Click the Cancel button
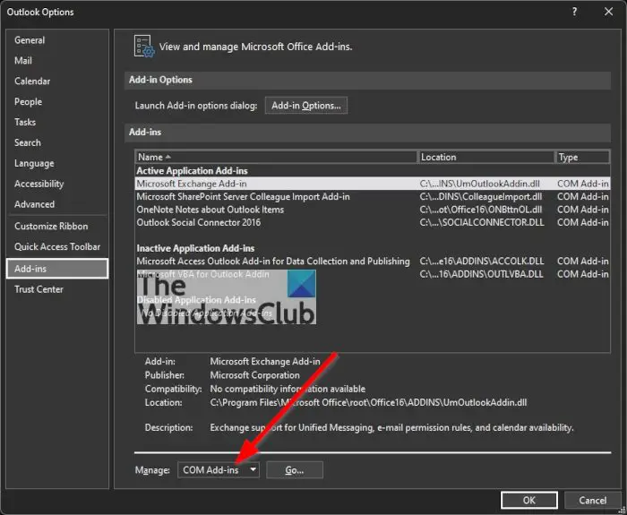The height and width of the screenshot is (515, 627). tap(593, 501)
